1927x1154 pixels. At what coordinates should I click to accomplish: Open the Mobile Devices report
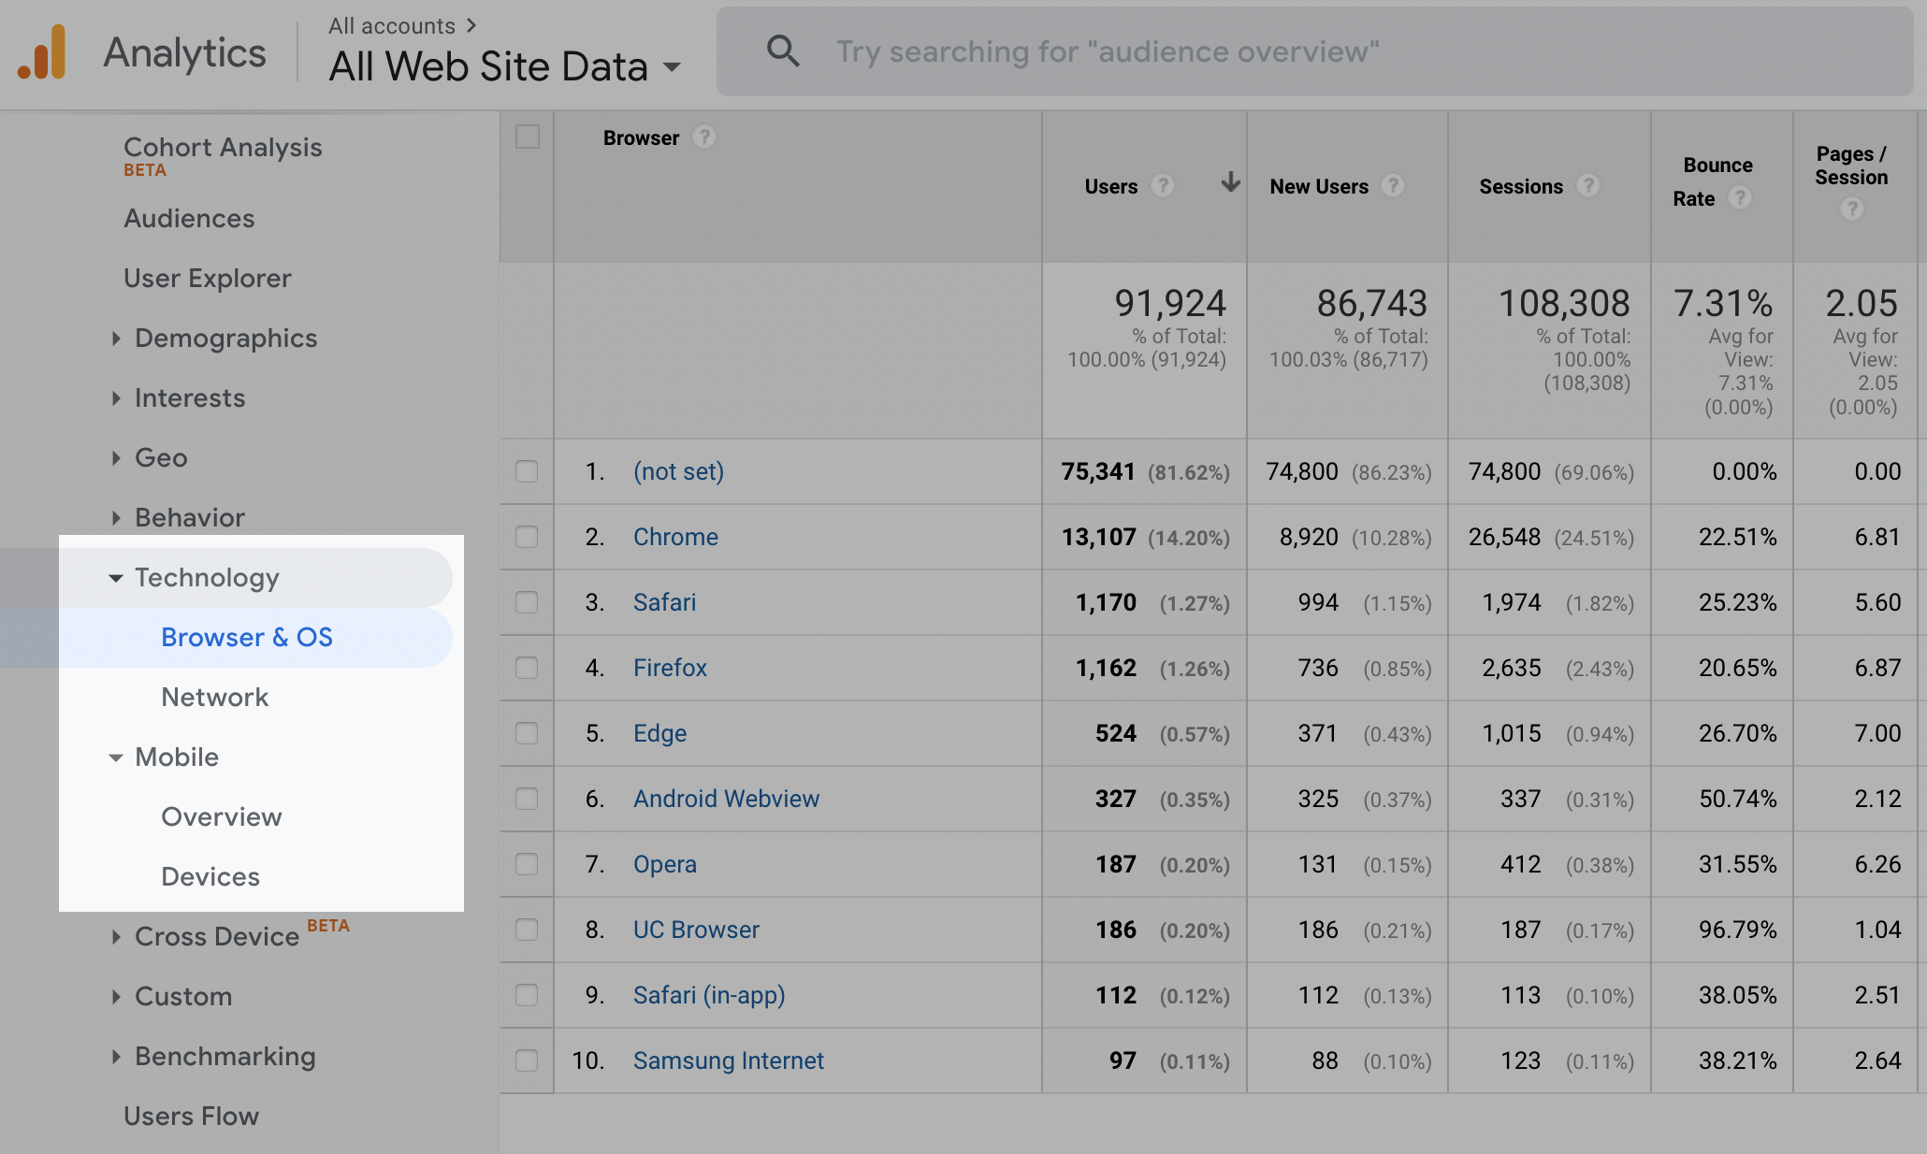click(x=210, y=877)
